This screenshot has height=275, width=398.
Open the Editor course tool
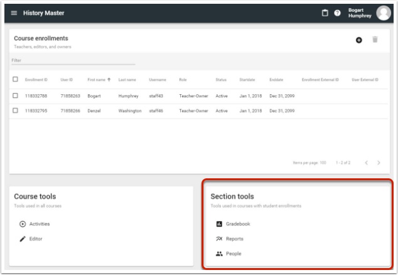coord(36,239)
